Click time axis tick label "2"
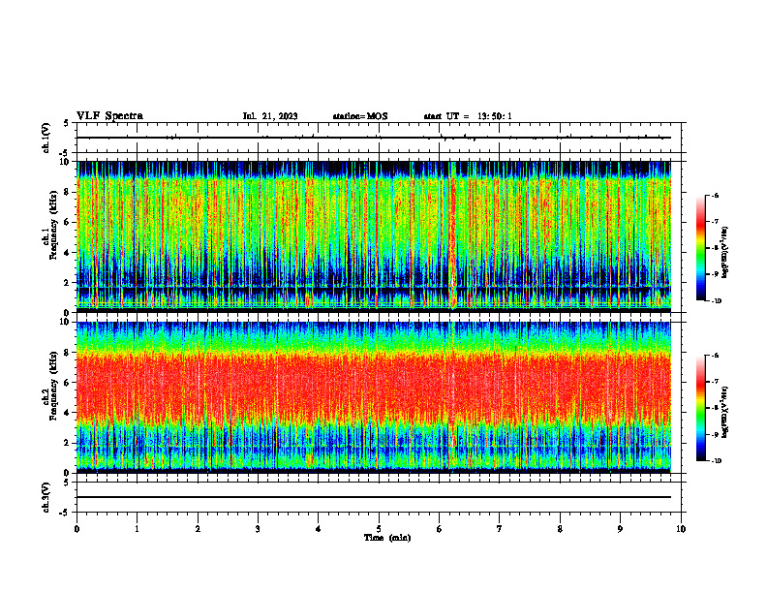767x593 pixels. 198,529
